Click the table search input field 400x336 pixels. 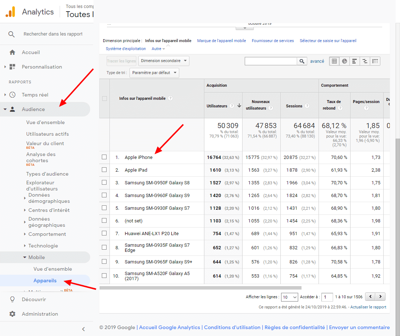pos(271,61)
